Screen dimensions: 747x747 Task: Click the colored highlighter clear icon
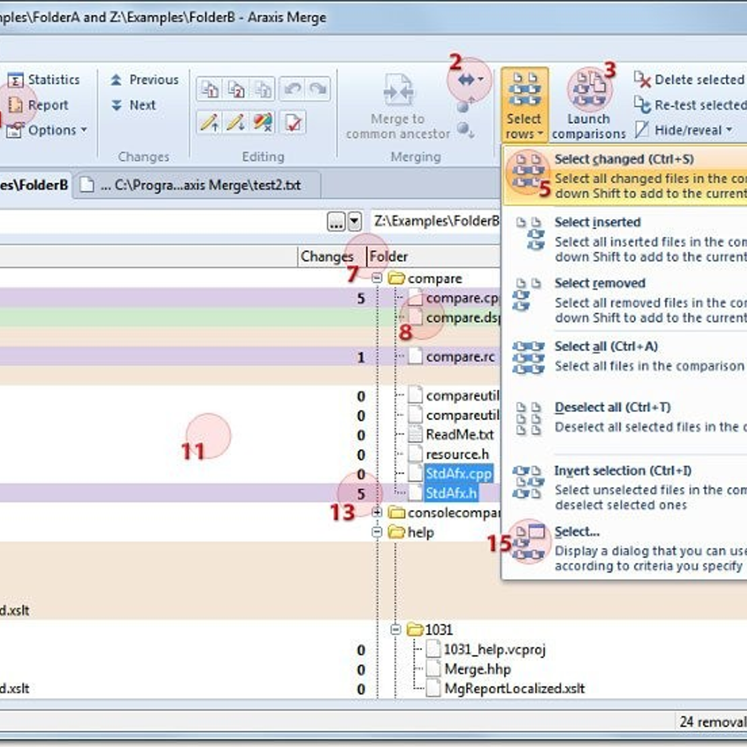(x=263, y=123)
